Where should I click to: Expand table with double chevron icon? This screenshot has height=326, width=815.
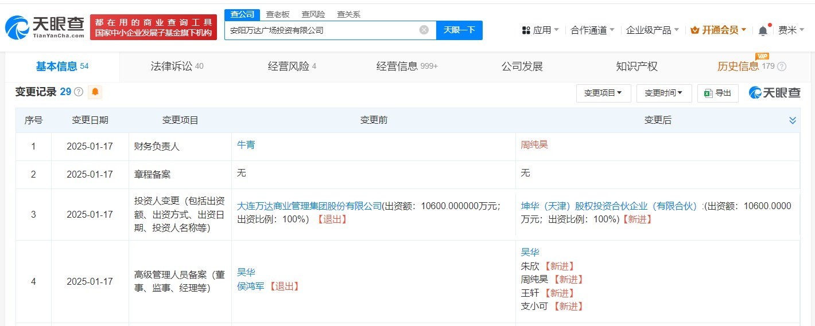point(793,120)
